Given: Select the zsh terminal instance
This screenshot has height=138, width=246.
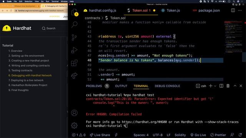Looking at the screenshot, I should click(201, 86).
